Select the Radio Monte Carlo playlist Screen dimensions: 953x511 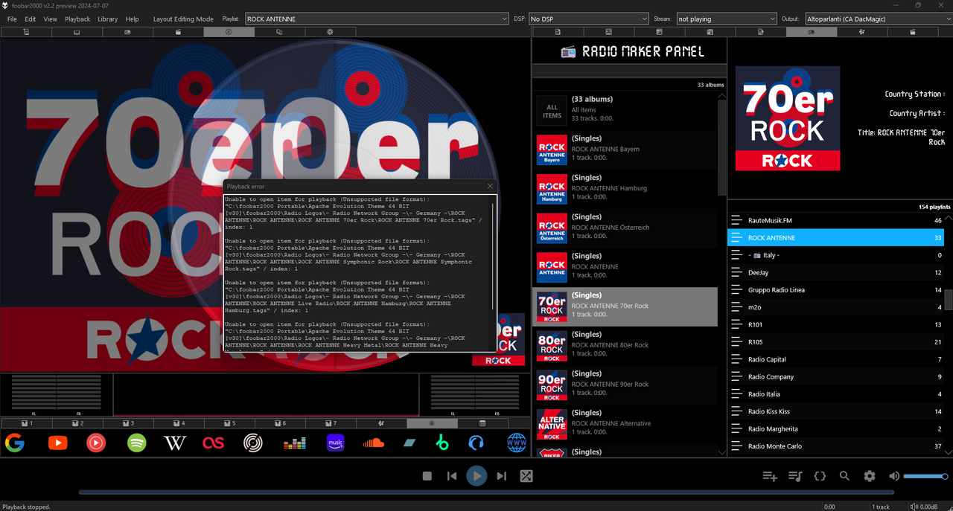click(835, 446)
